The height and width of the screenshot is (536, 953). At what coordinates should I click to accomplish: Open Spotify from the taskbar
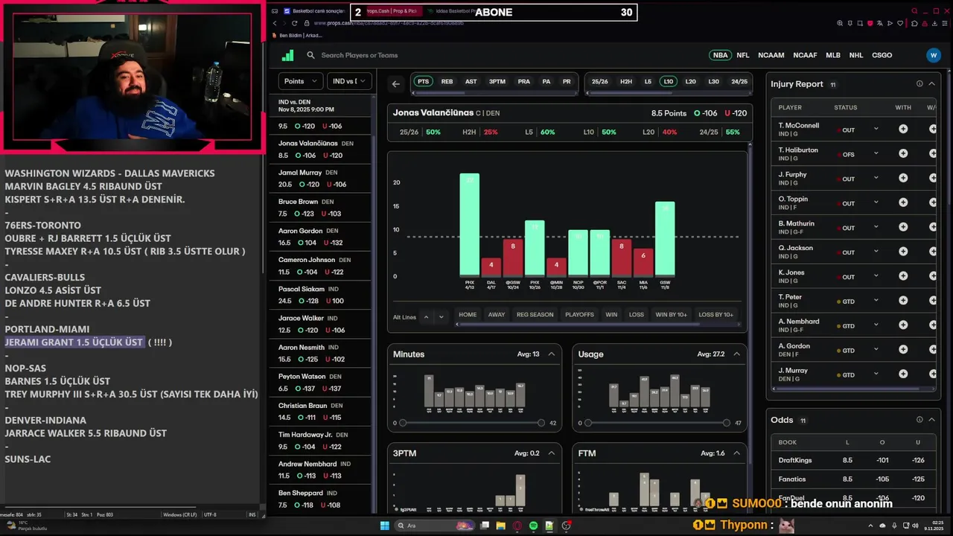(534, 526)
